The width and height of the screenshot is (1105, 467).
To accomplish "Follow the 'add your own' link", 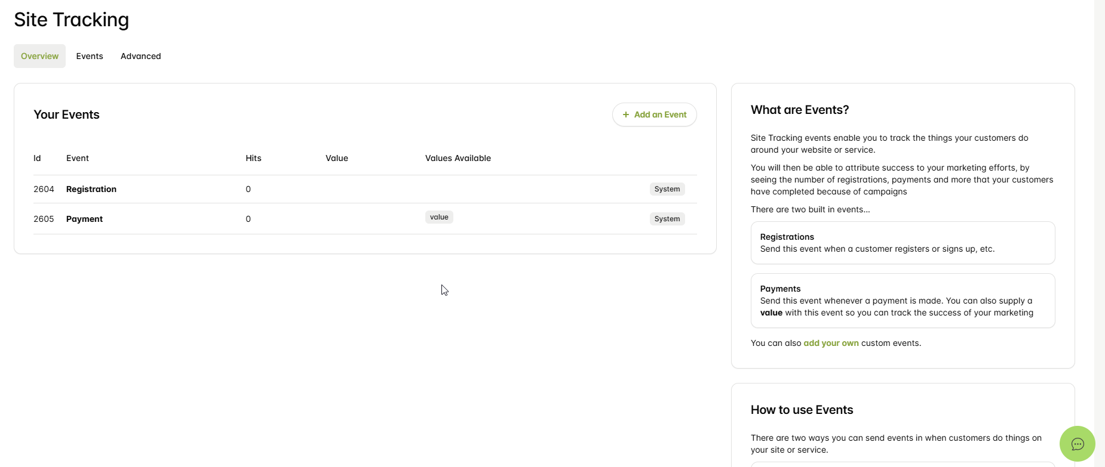I will (x=831, y=343).
